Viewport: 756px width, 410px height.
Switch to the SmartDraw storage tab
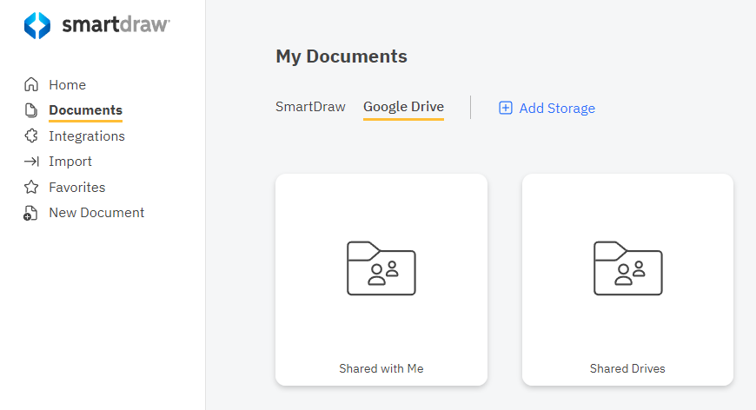click(310, 107)
